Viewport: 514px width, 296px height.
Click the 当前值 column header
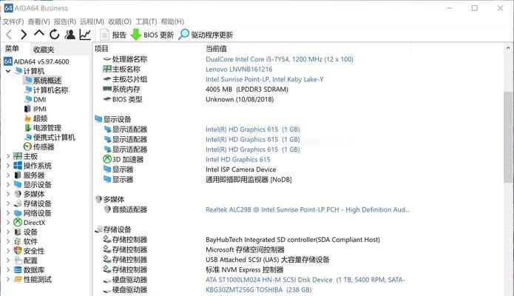tap(217, 49)
